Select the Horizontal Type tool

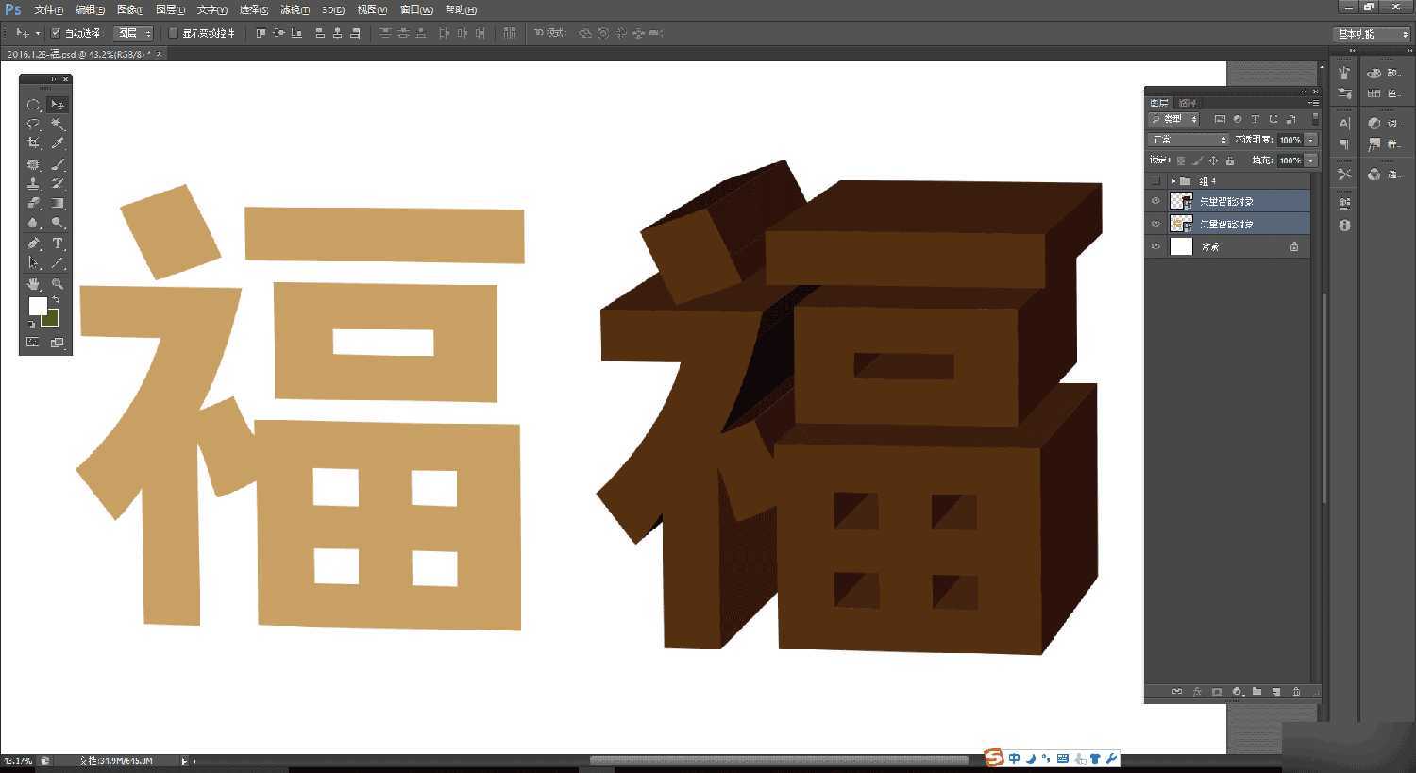[x=57, y=243]
